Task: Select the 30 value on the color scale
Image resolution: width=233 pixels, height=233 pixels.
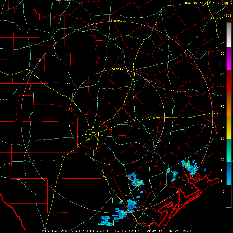Action: tap(222, 138)
